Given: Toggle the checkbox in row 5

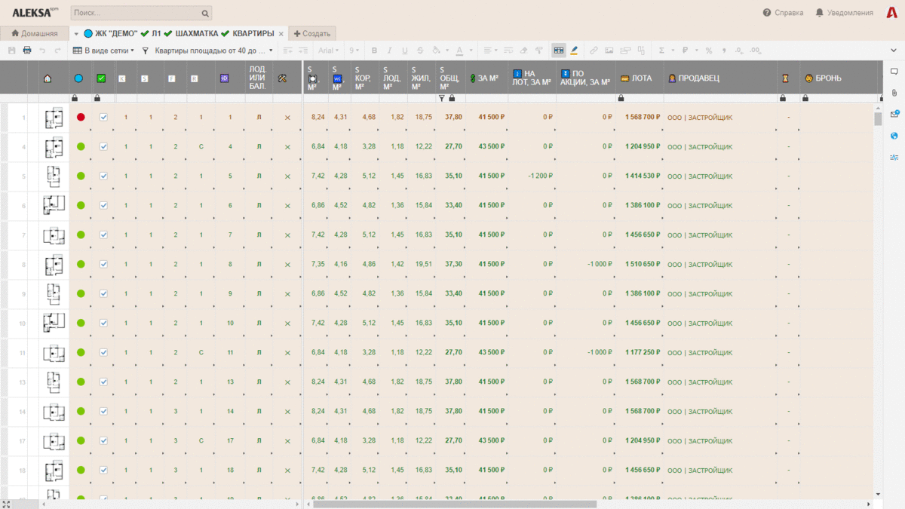Looking at the screenshot, I should [104, 176].
